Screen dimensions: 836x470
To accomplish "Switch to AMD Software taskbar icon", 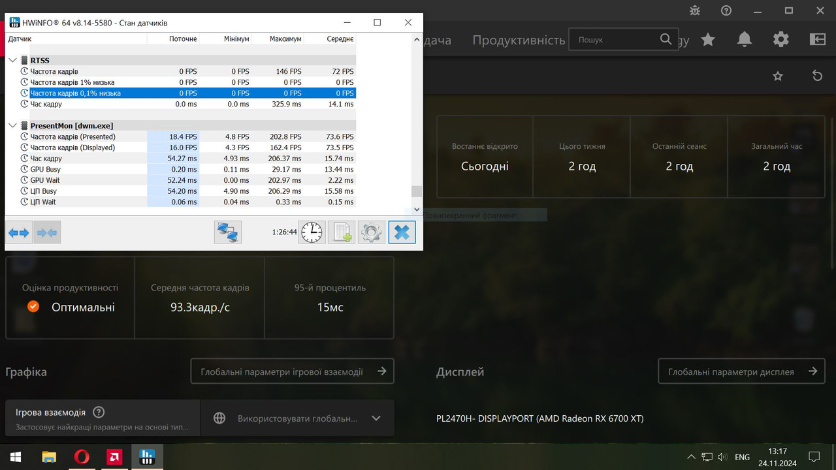I will coord(114,456).
